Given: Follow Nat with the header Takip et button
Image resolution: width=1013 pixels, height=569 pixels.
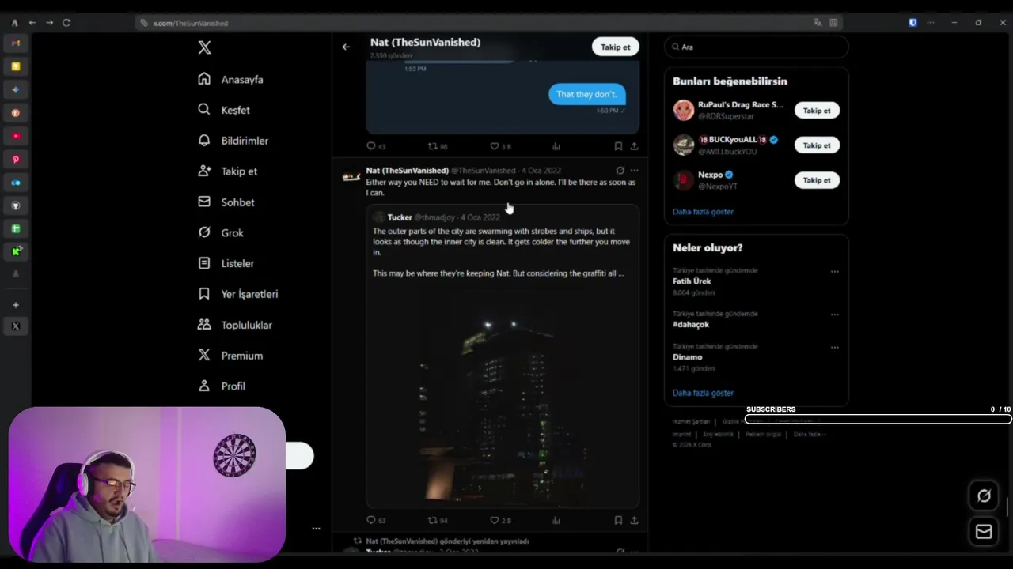Looking at the screenshot, I should click(x=616, y=47).
